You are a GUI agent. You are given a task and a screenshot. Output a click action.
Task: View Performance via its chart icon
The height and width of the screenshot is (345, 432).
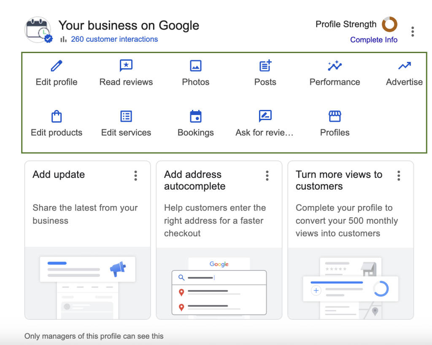[x=335, y=66]
